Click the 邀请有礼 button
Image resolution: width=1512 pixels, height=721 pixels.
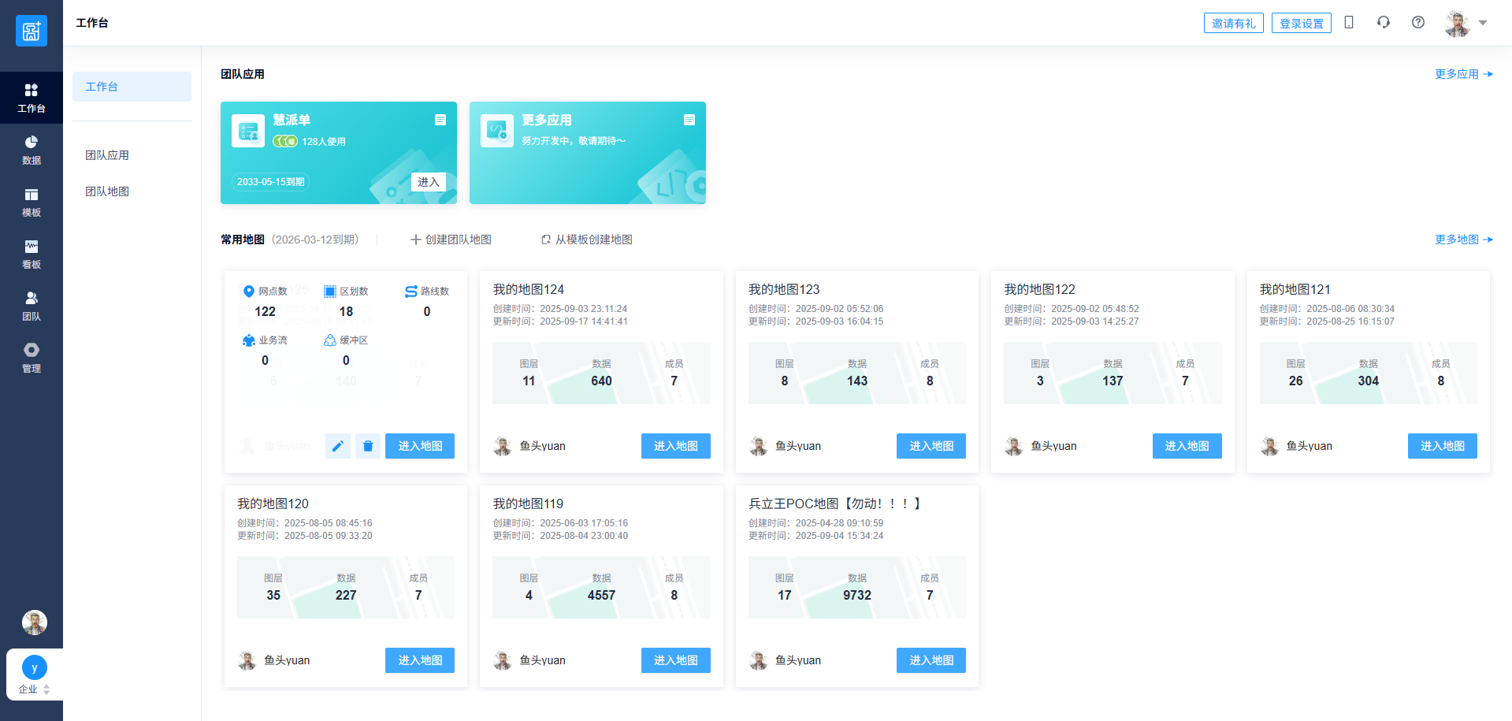pos(1233,23)
